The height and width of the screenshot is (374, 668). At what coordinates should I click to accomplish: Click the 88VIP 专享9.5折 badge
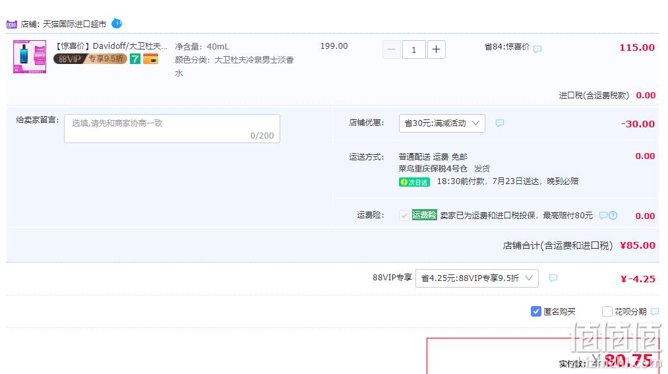click(x=90, y=59)
